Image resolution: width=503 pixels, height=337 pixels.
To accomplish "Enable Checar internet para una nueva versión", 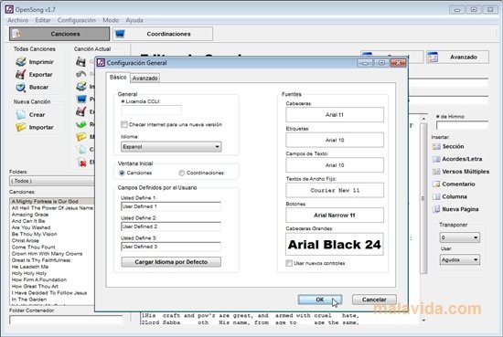I will tap(124, 124).
